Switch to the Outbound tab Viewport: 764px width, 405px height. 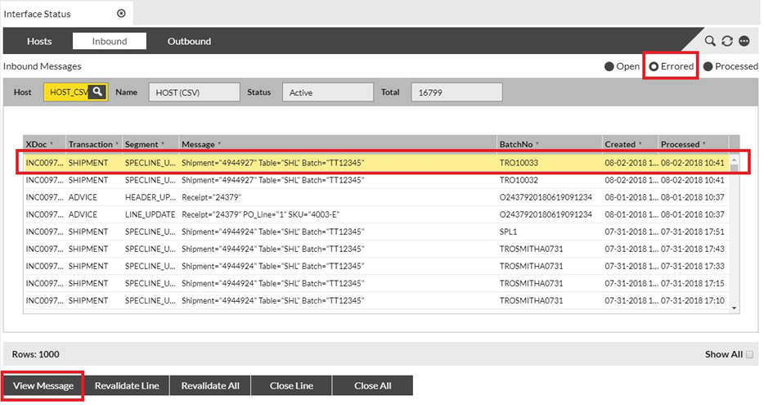point(189,41)
